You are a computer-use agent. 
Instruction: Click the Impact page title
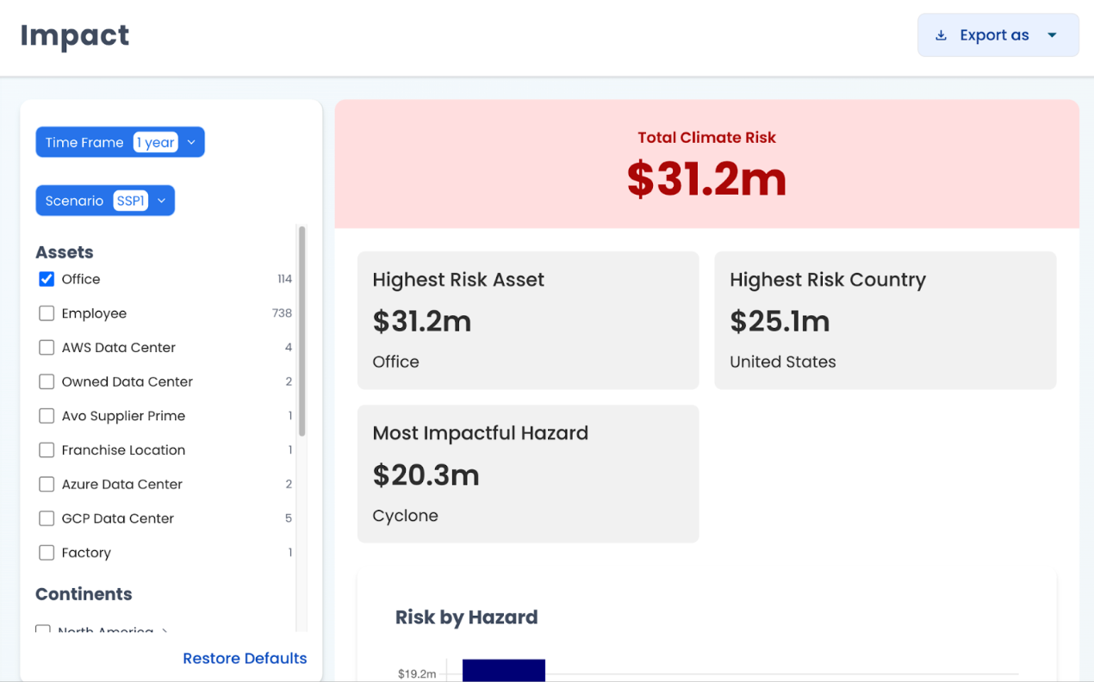click(x=75, y=35)
